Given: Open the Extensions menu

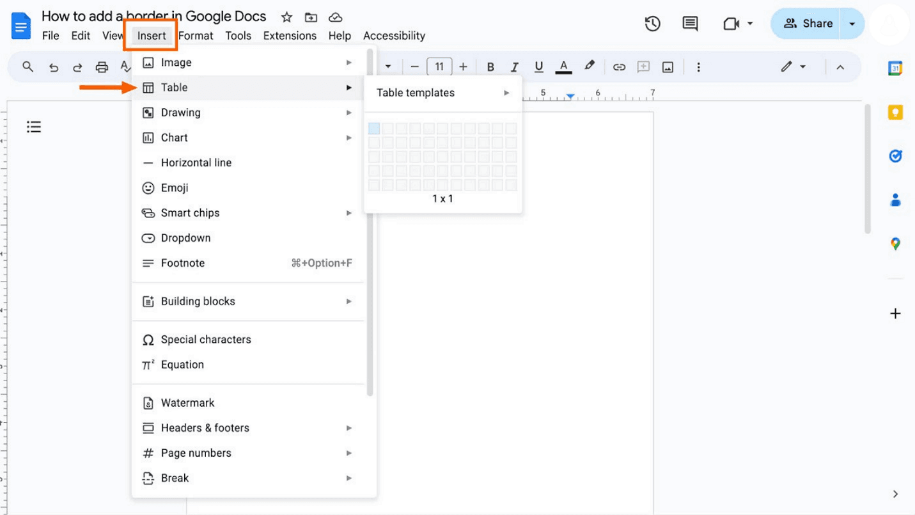Looking at the screenshot, I should (x=290, y=36).
